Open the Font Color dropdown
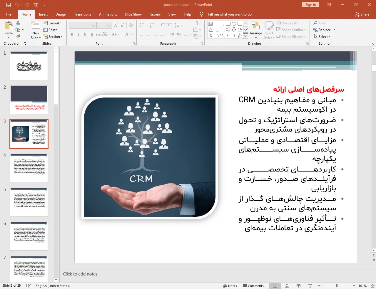376x289 pixels. [131, 34]
